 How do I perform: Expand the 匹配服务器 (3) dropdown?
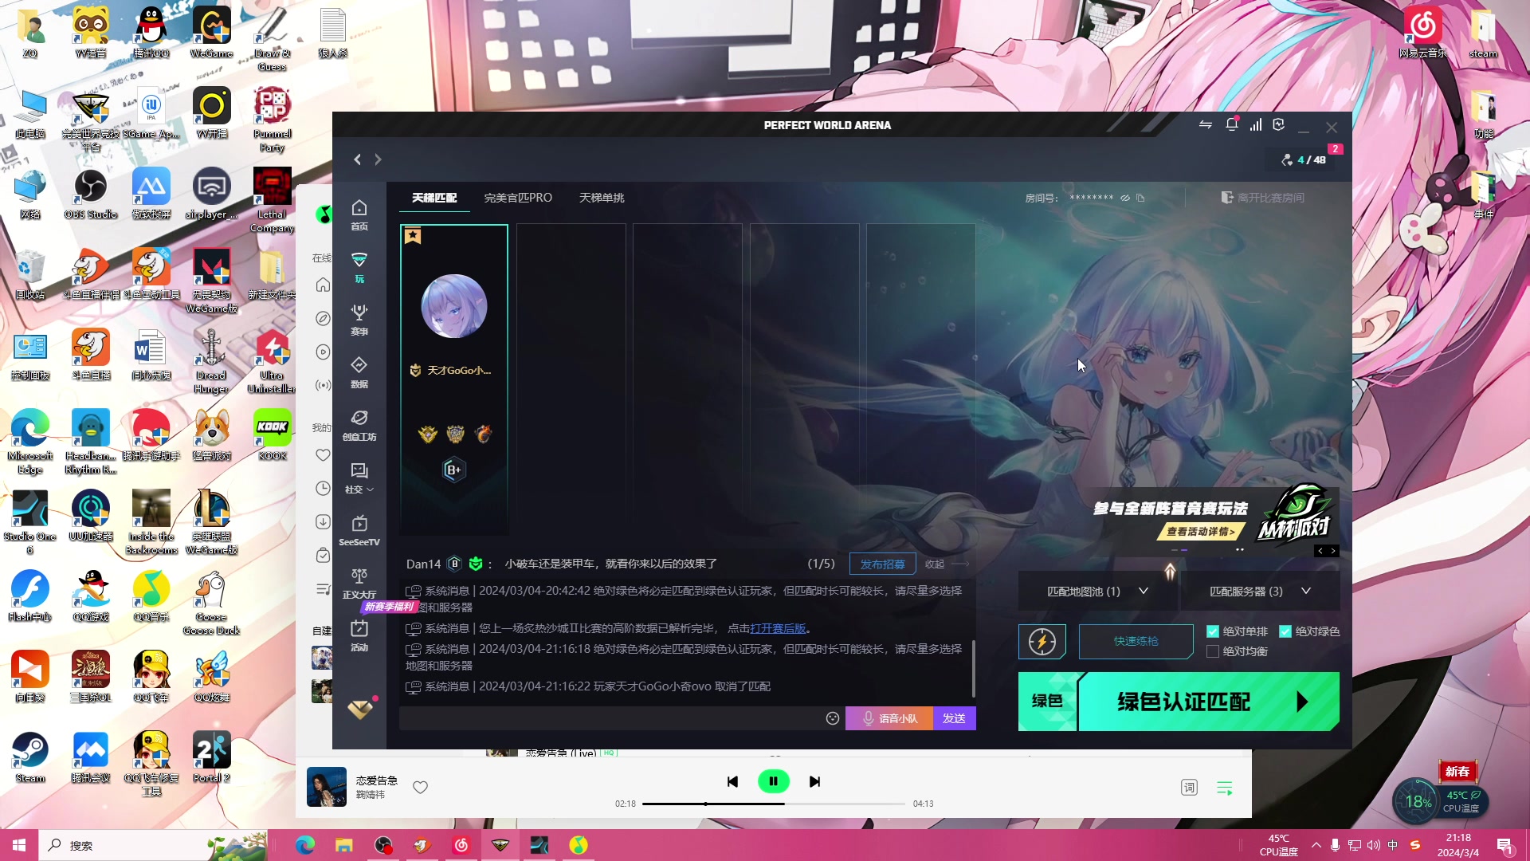[x=1260, y=592]
